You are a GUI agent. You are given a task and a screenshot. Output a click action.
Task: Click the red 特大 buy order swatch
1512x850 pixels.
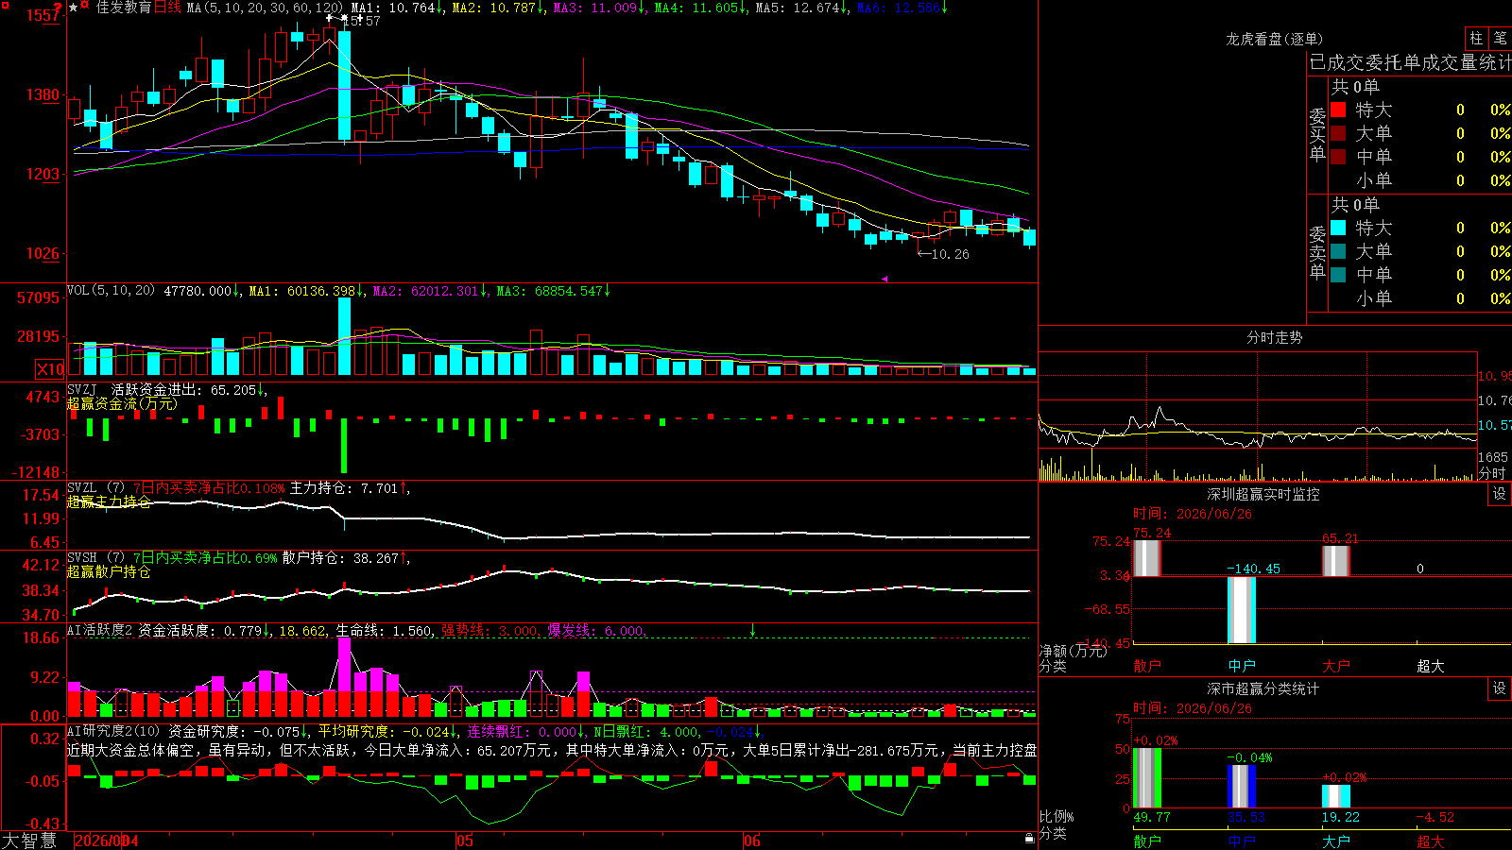[x=1338, y=110]
